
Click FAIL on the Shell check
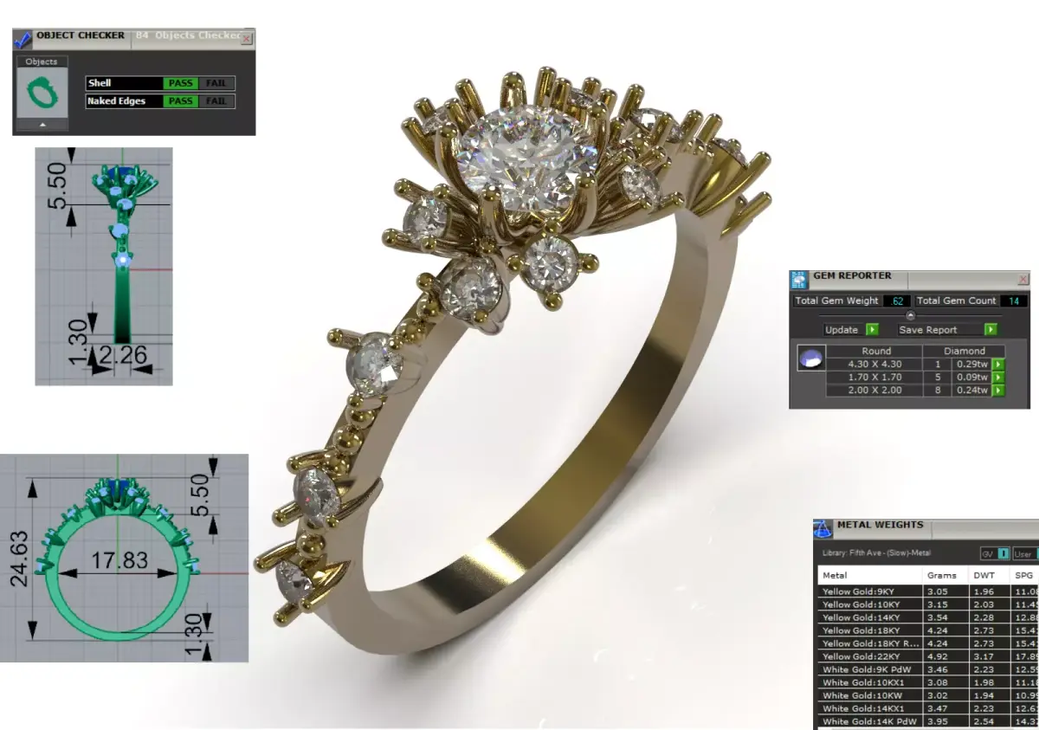click(x=216, y=84)
